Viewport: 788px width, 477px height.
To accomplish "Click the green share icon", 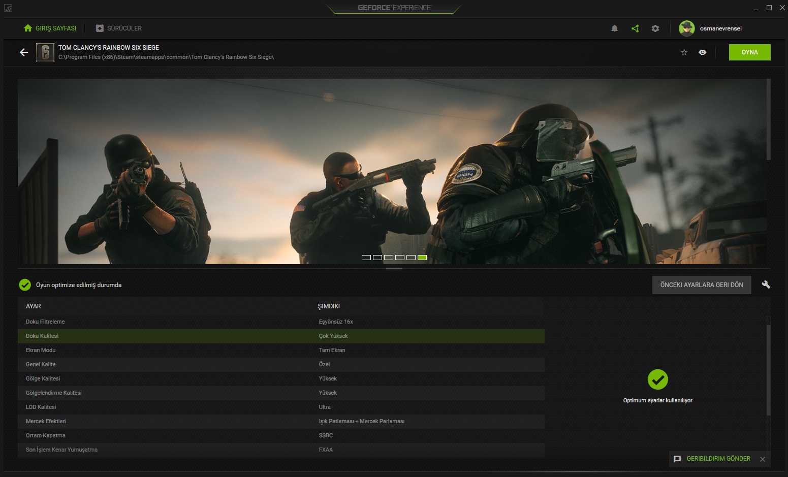I will (x=635, y=28).
